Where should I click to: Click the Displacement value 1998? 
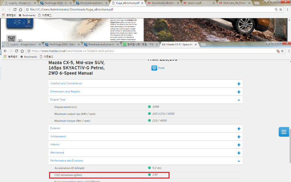coord(156,107)
